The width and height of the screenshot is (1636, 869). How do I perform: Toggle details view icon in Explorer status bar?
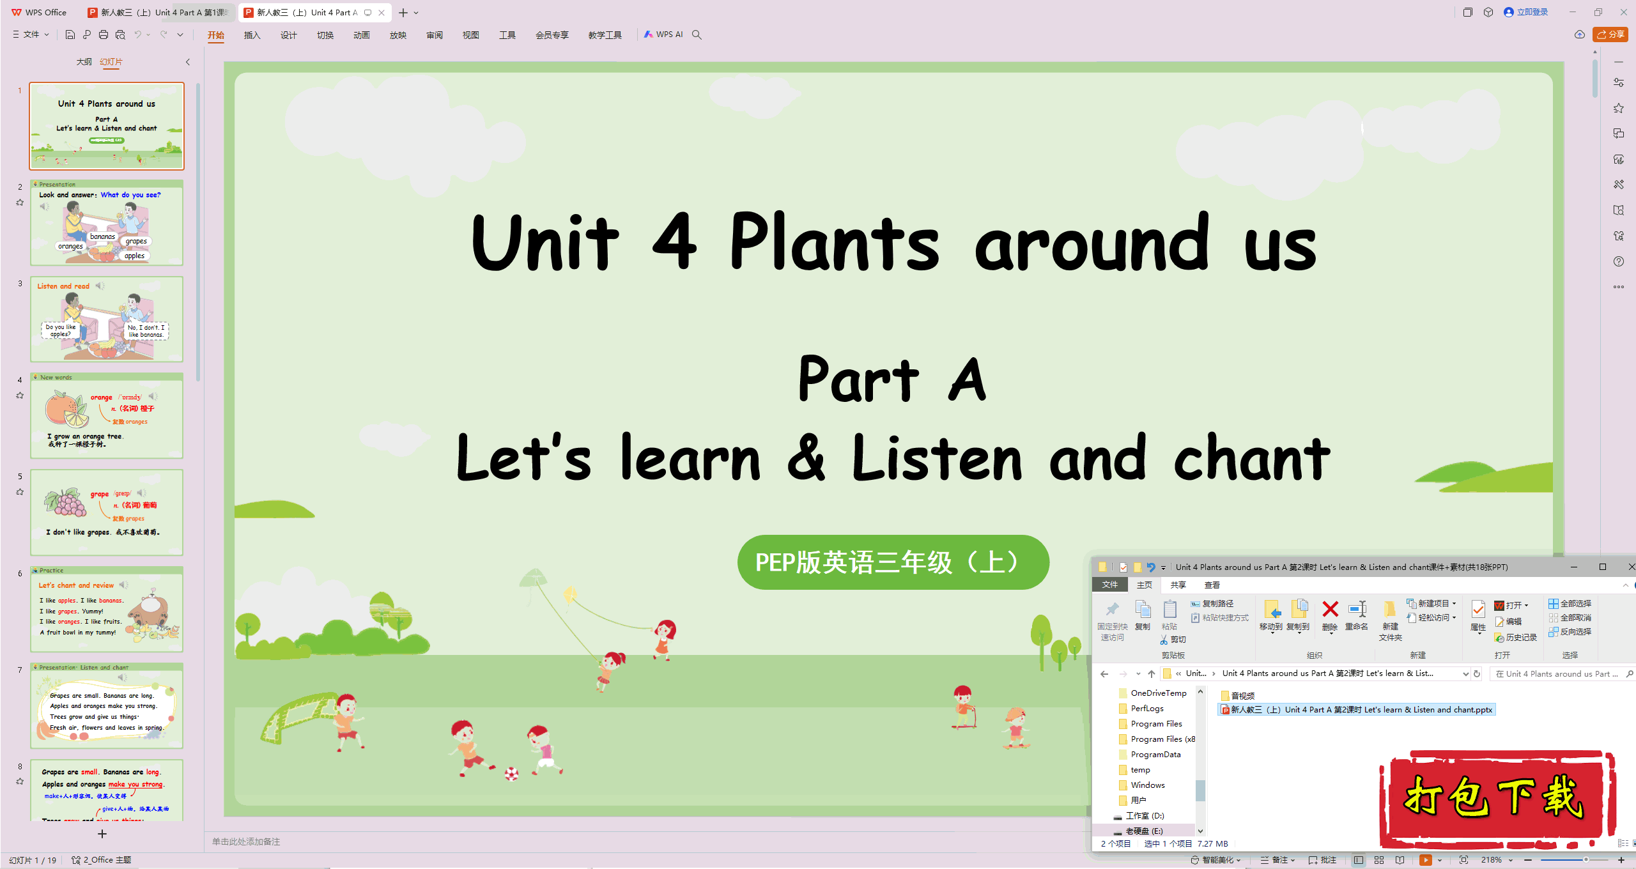pyautogui.click(x=1622, y=843)
